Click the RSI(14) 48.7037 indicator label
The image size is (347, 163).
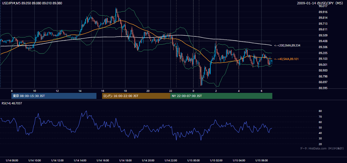pyautogui.click(x=11, y=103)
